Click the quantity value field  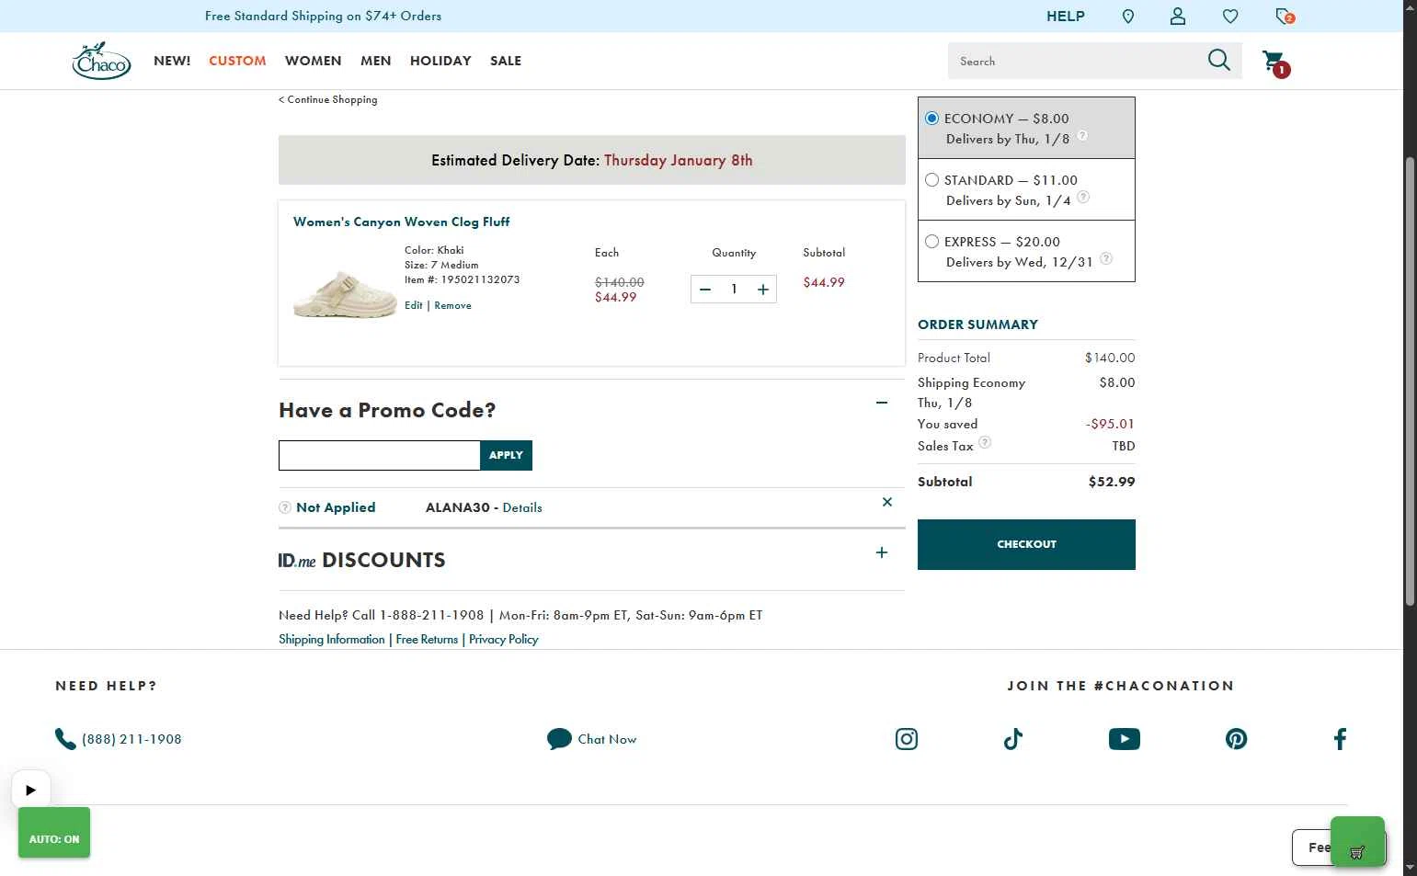pyautogui.click(x=734, y=290)
